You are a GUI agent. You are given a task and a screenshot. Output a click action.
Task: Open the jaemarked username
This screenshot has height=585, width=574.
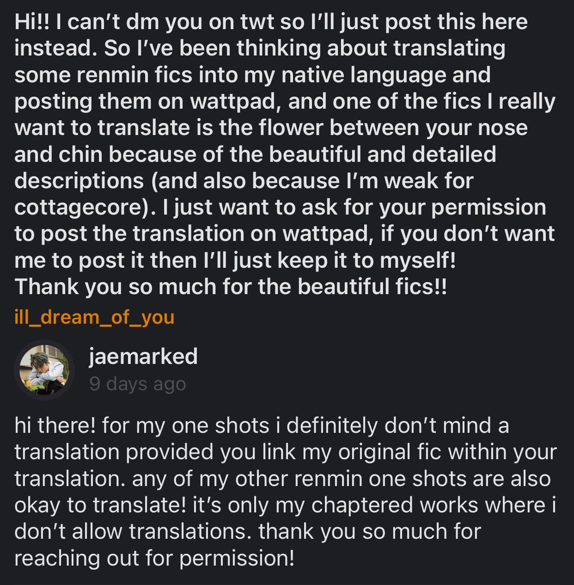tap(143, 356)
